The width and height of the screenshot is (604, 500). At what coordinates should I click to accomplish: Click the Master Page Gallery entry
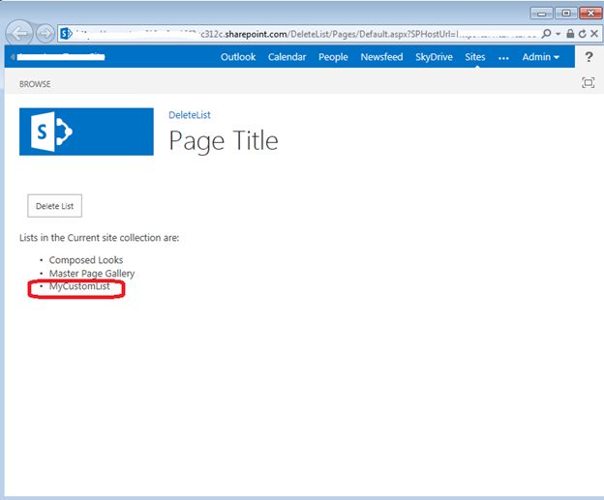[x=92, y=274]
